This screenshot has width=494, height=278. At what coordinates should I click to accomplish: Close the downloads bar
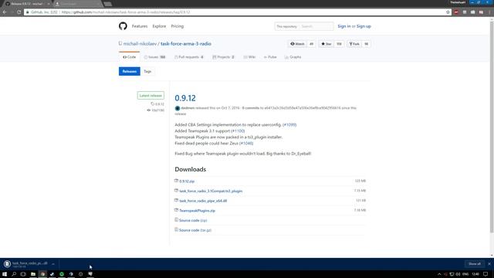[x=489, y=264]
